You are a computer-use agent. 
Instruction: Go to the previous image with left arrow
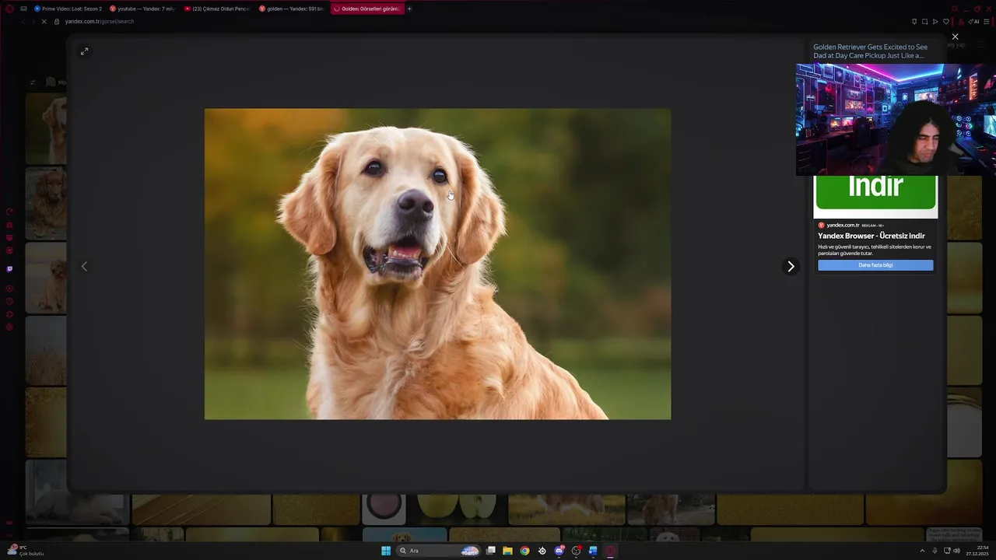point(84,266)
